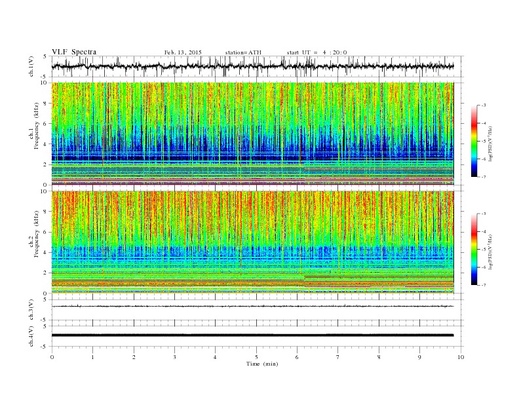
Task: Click the time axis tick label "6"
Action: 297,357
